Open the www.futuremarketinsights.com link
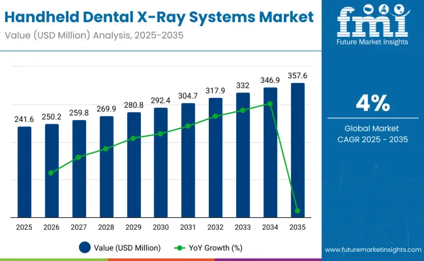The height and width of the screenshot is (261, 424). (373, 250)
